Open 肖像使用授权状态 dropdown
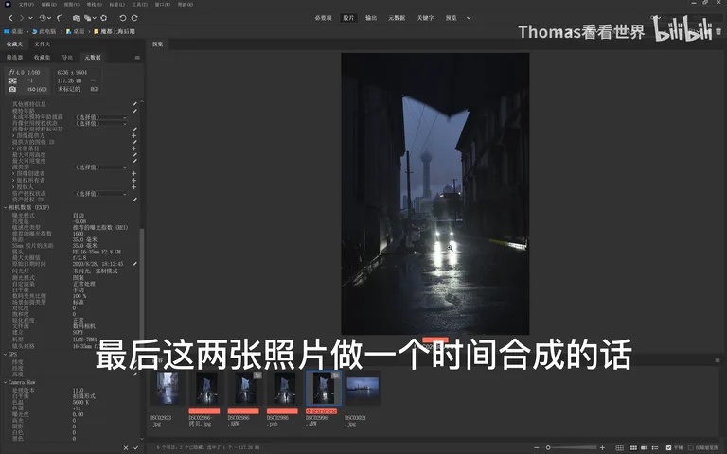 pos(100,123)
